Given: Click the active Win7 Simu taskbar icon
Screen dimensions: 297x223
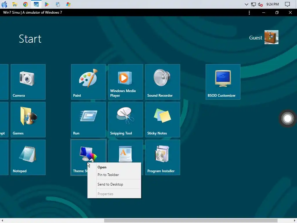Looking at the screenshot, I should point(36,4).
